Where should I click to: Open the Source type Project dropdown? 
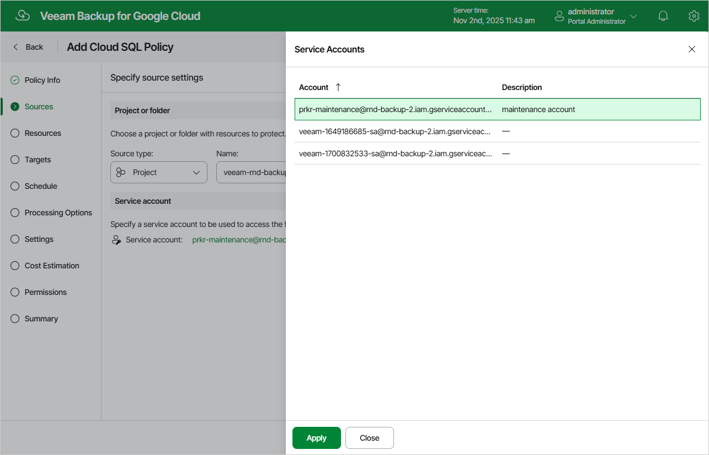pyautogui.click(x=159, y=172)
